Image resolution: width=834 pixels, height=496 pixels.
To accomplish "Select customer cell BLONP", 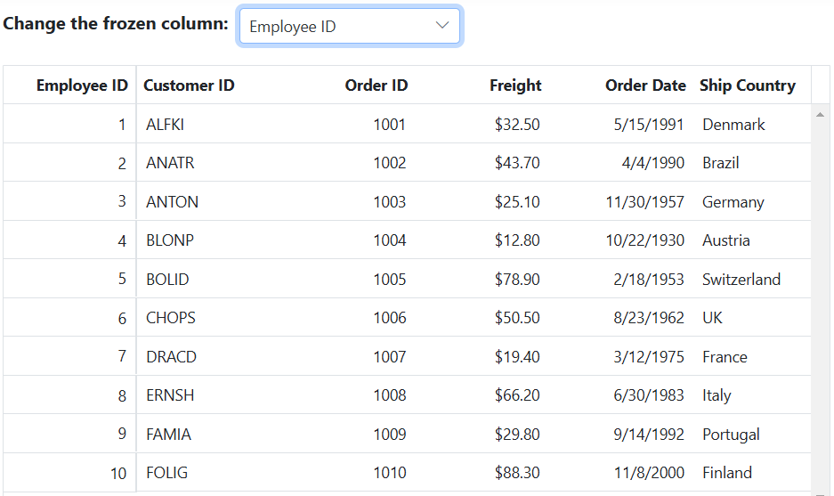I will [170, 240].
